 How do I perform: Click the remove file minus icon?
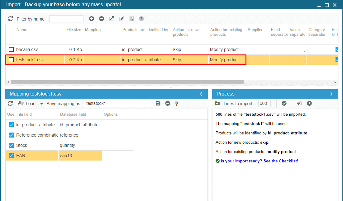tap(102, 19)
